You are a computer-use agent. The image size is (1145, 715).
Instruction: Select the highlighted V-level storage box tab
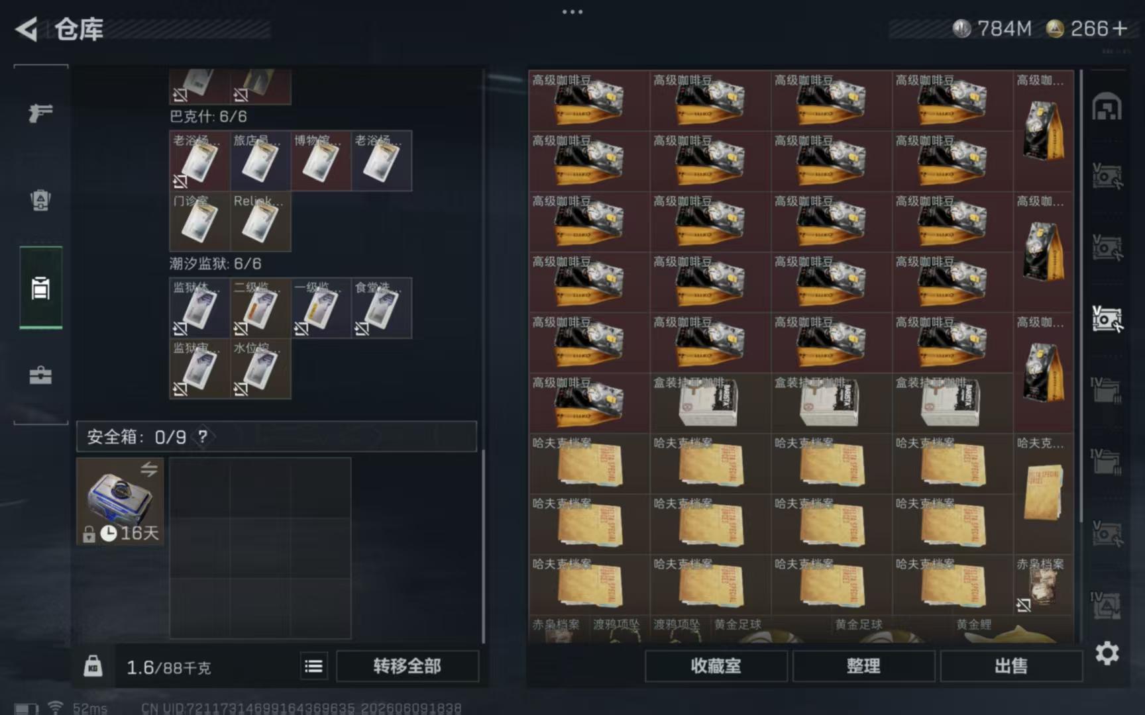click(1107, 318)
